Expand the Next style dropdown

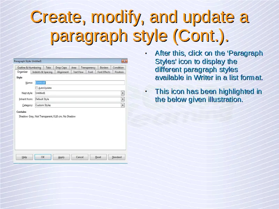(123, 93)
